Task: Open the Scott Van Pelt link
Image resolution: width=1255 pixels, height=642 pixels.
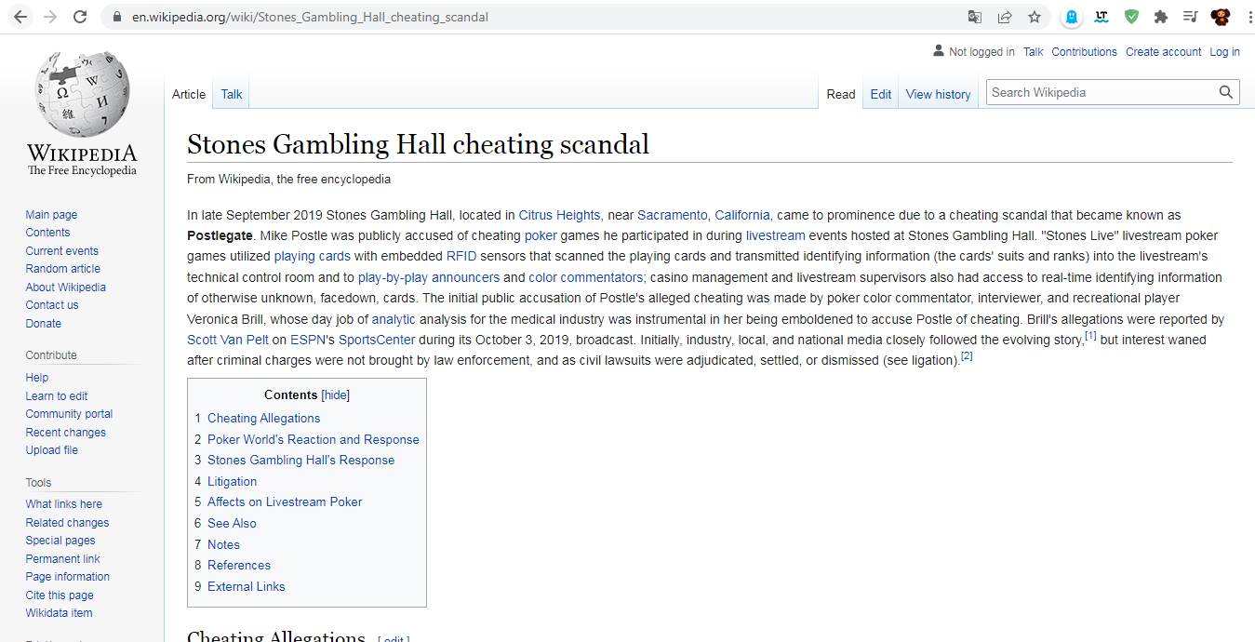Action: 228,341
